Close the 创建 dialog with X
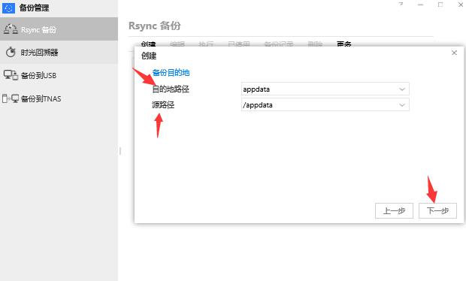The width and height of the screenshot is (466, 281). point(454,53)
